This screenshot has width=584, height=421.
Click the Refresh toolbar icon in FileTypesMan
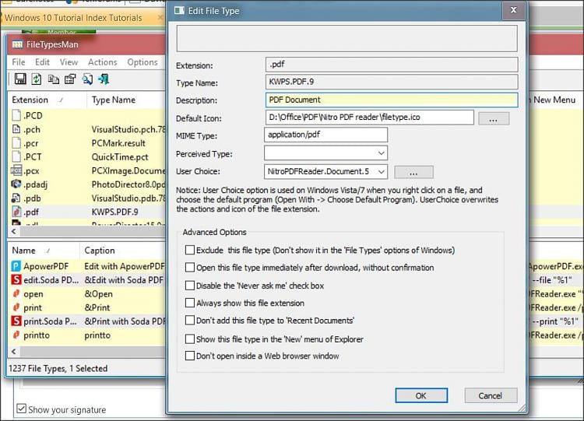click(x=37, y=79)
